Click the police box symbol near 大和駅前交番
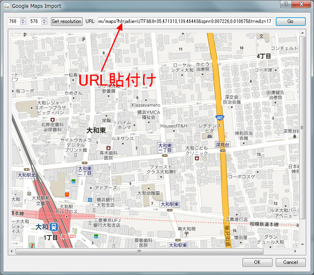This screenshot has height=275, width=314. tap(29, 193)
